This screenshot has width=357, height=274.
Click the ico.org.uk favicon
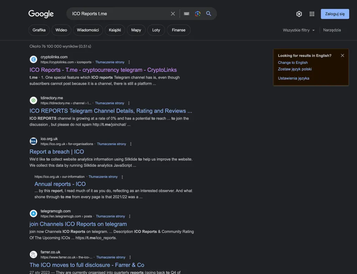[x=33, y=141]
